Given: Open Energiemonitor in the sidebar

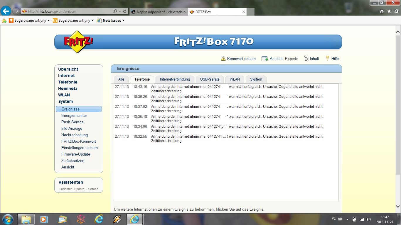Looking at the screenshot, I should (x=74, y=115).
